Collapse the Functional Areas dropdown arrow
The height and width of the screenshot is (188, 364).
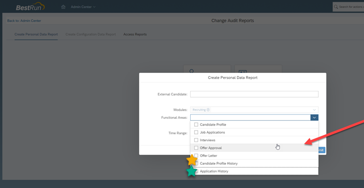tap(314, 117)
